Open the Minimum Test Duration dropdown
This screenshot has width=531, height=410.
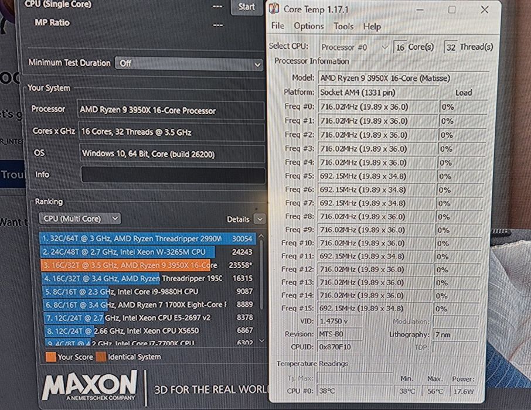189,64
